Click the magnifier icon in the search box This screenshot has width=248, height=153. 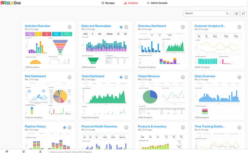point(227,13)
